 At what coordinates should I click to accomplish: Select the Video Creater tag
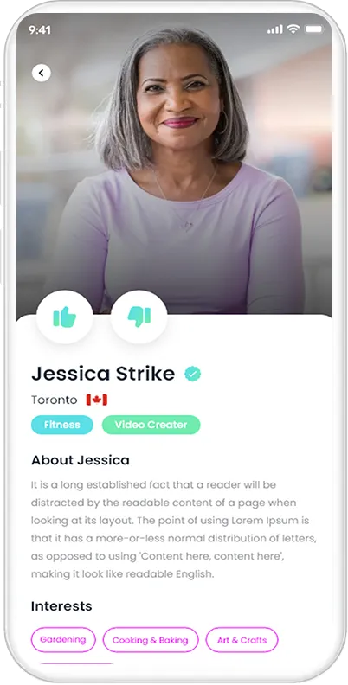pyautogui.click(x=151, y=425)
